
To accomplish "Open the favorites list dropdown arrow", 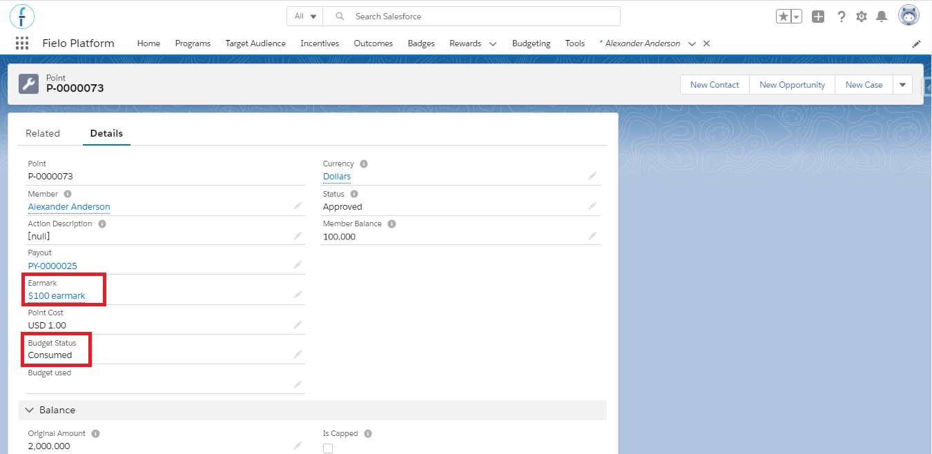I will pyautogui.click(x=797, y=17).
